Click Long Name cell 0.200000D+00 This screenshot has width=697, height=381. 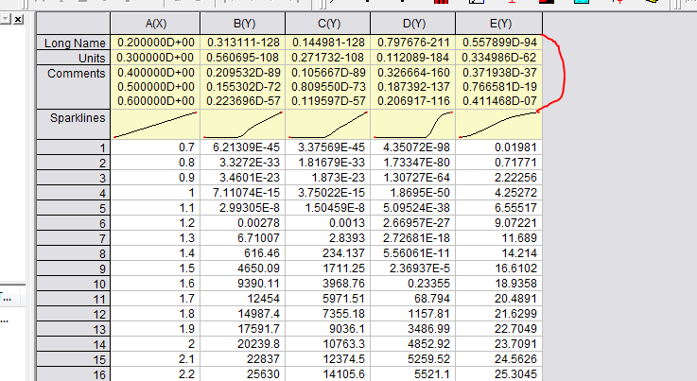point(155,43)
